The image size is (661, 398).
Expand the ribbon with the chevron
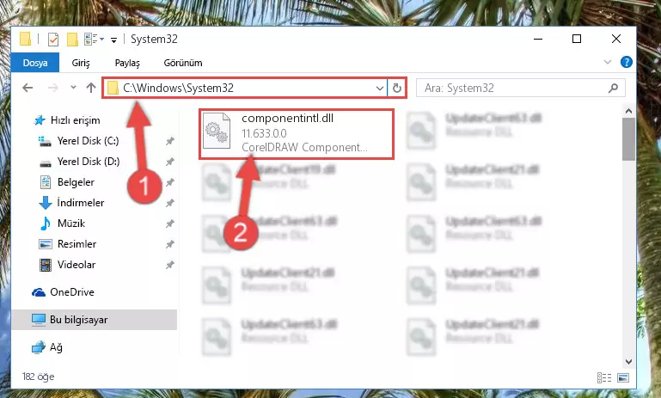point(608,62)
